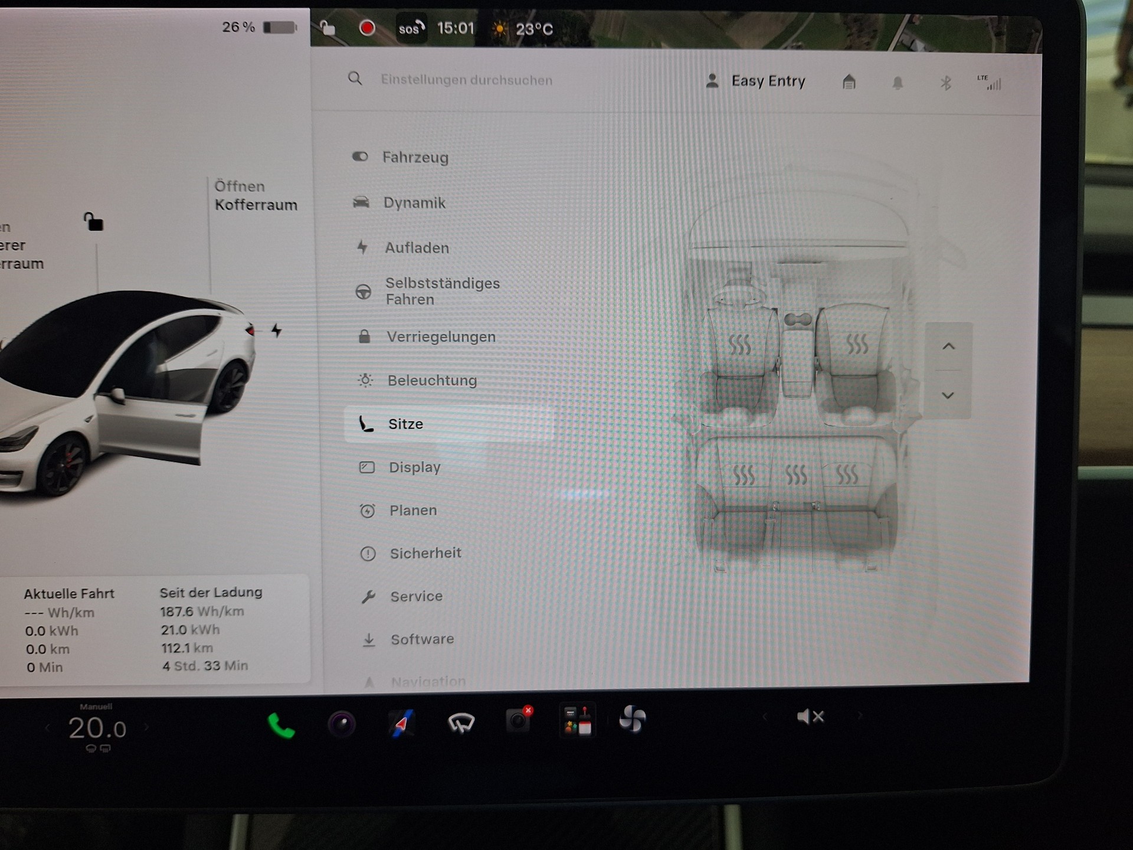Open the phone app icon
Viewport: 1133px width, 850px height.
[x=281, y=725]
